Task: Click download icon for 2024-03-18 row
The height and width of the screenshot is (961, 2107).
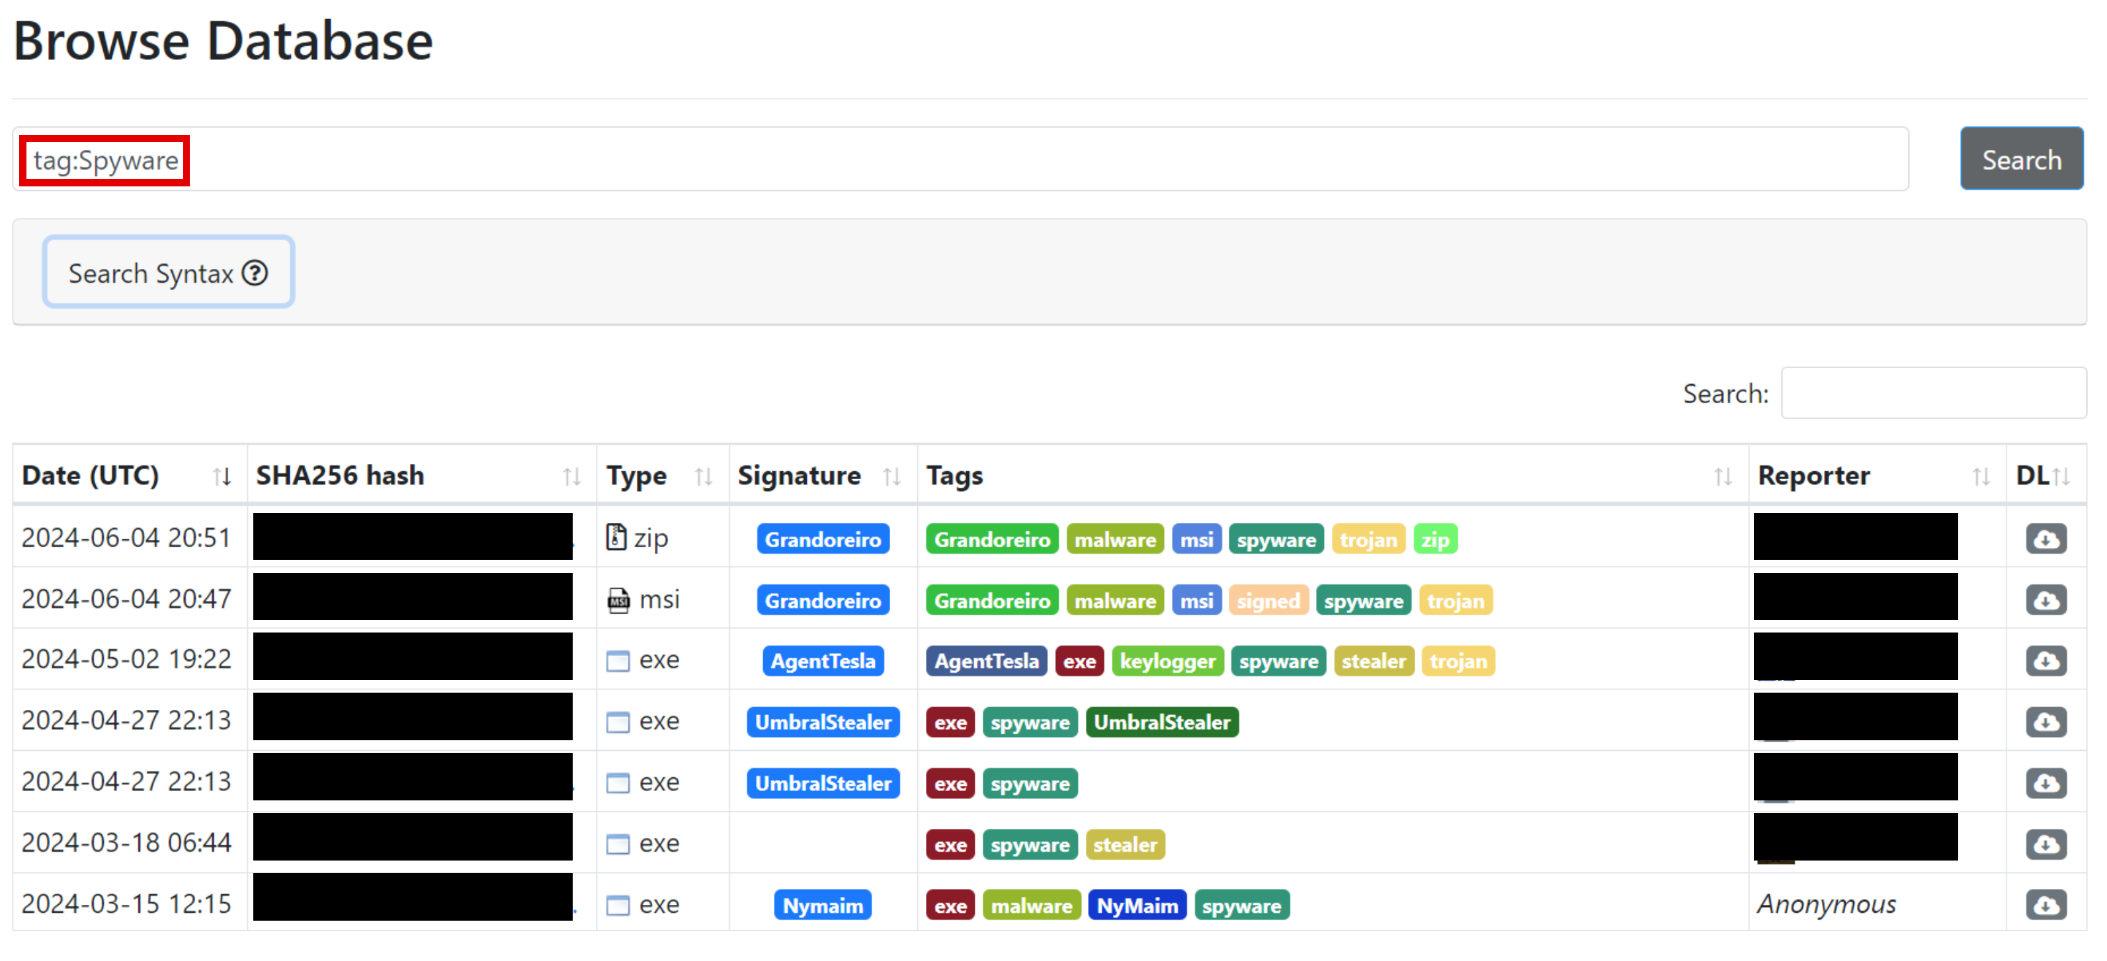Action: (2045, 844)
